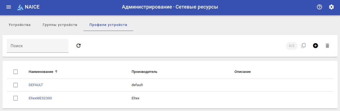This screenshot has width=340, height=111.
Task: Switch to the Устройства tab
Action: coord(20,25)
